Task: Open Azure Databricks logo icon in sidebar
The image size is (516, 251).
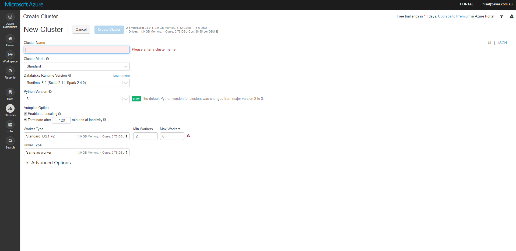Action: [10, 17]
